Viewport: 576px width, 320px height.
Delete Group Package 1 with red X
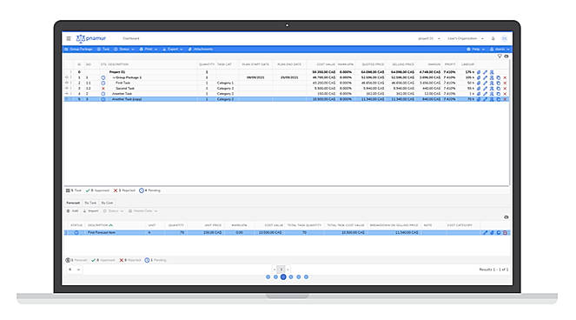[505, 77]
